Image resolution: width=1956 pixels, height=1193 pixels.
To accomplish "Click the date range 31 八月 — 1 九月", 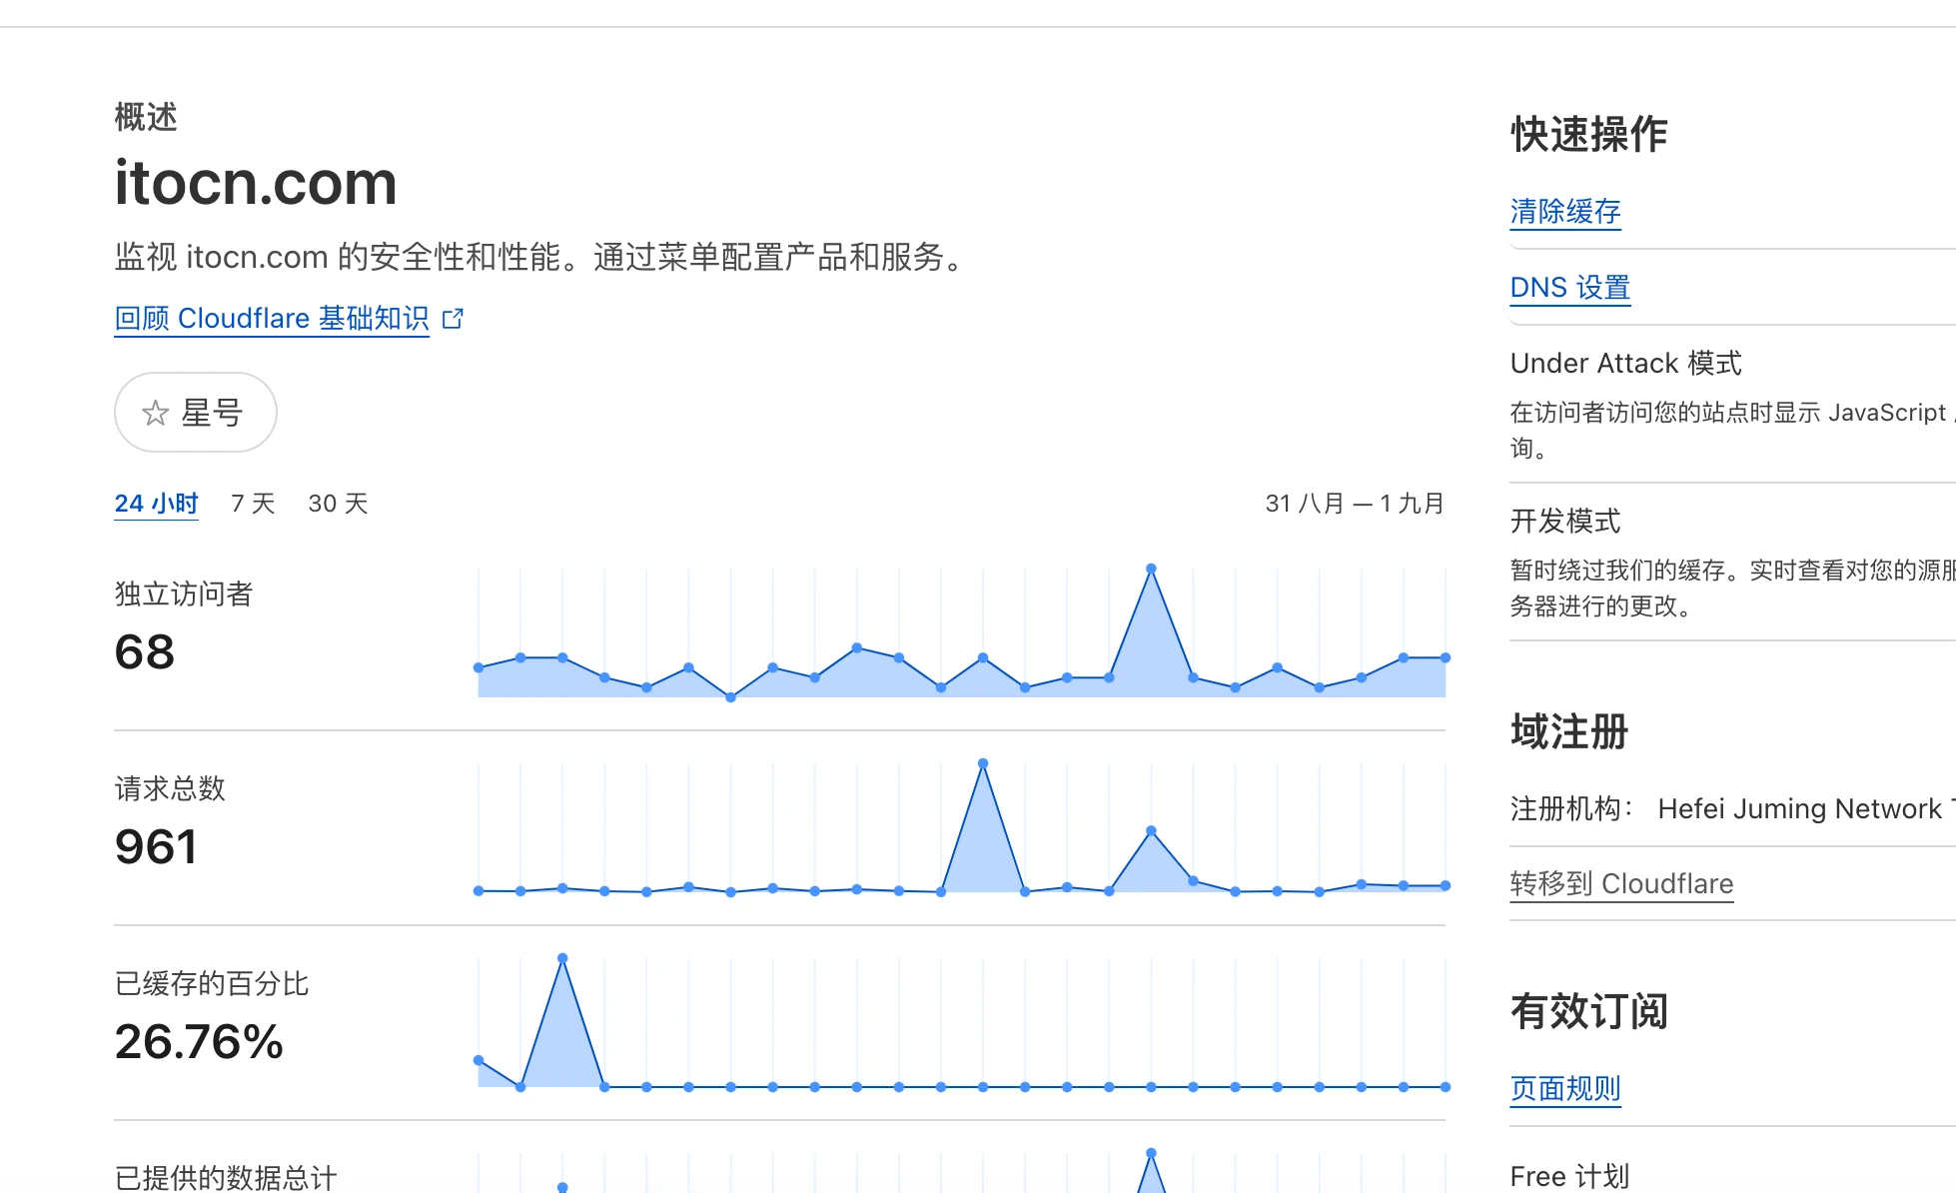I will coord(1355,504).
